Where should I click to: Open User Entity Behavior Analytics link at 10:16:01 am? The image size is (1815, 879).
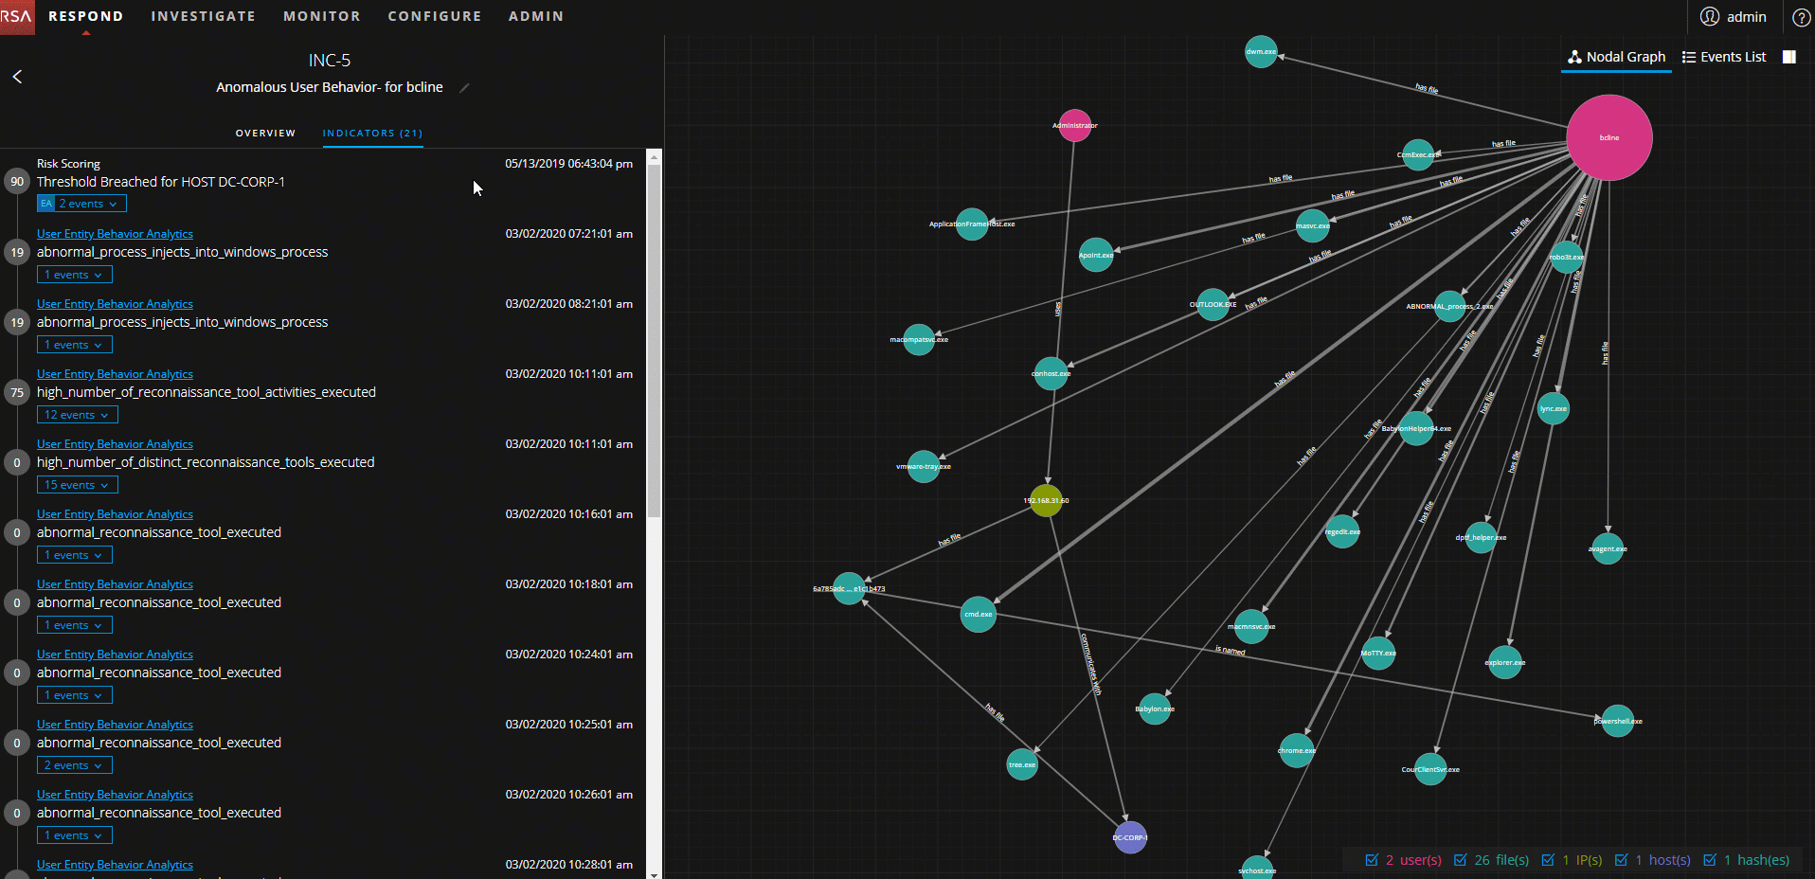(115, 514)
